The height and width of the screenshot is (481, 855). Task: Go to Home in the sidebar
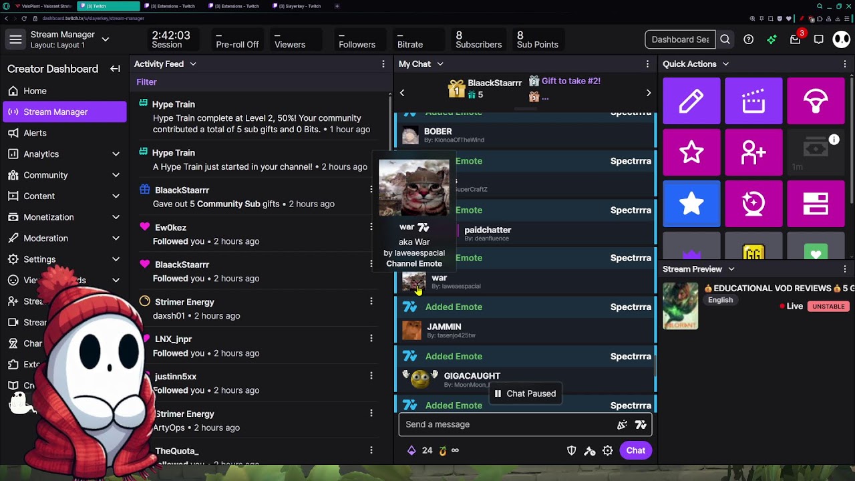point(65,91)
